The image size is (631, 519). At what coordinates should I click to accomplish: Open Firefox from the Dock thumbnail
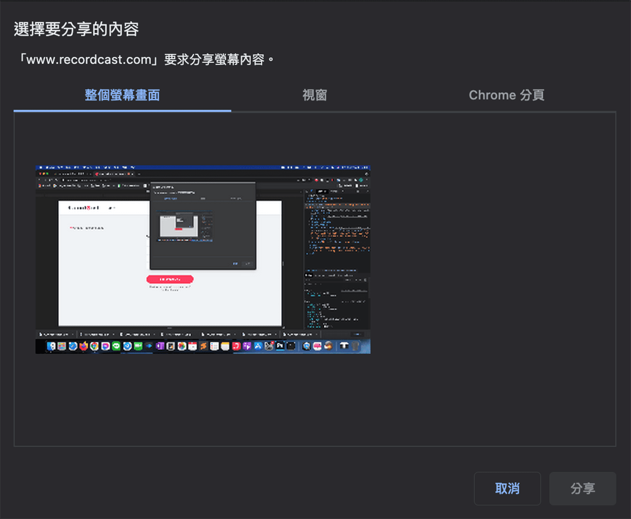point(84,346)
